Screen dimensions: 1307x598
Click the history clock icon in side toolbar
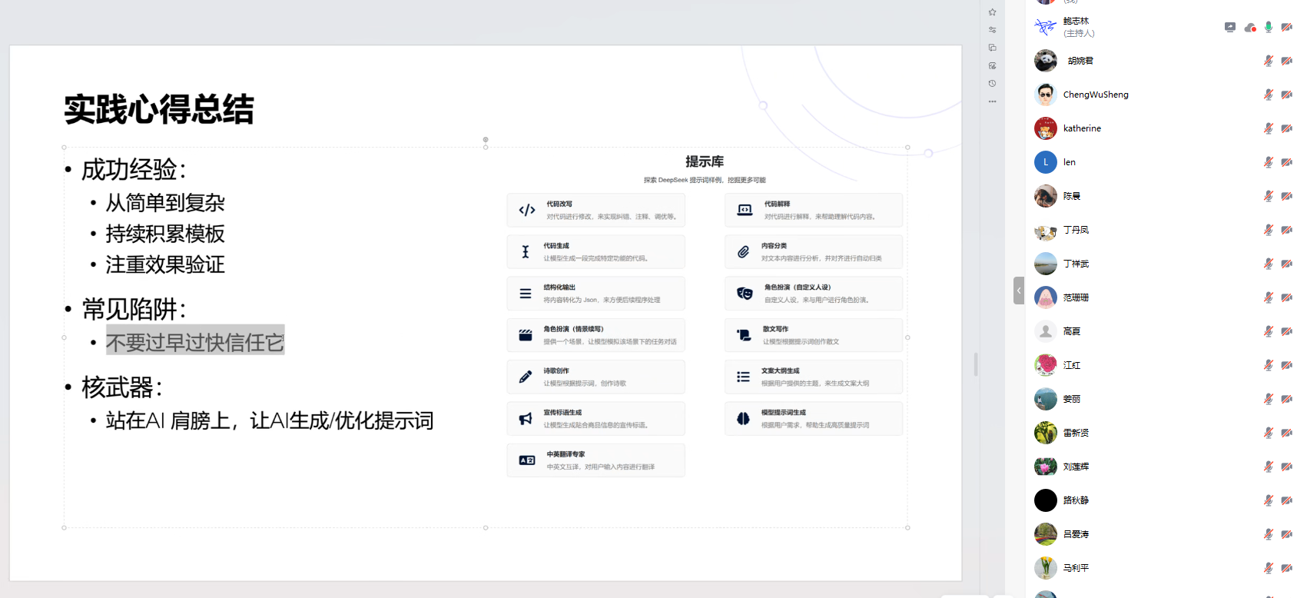click(x=992, y=84)
